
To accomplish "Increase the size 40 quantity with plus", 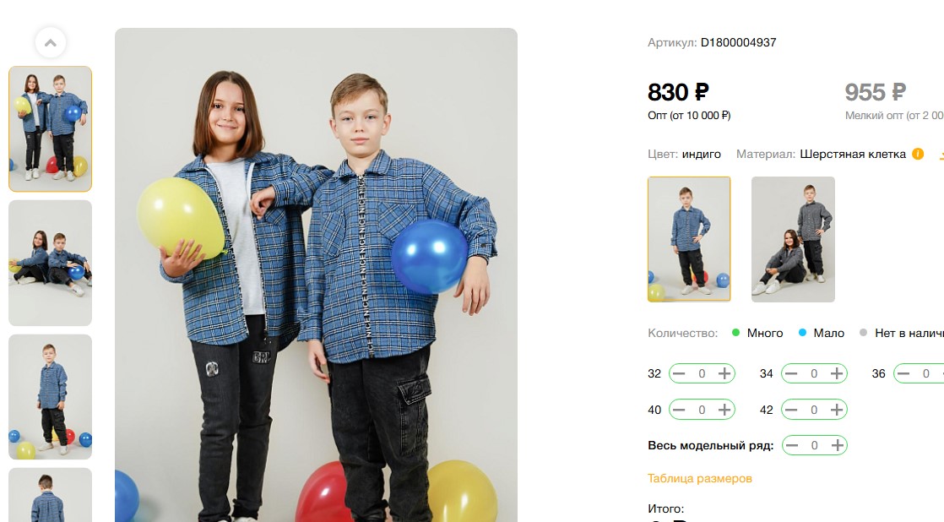I will 724,410.
